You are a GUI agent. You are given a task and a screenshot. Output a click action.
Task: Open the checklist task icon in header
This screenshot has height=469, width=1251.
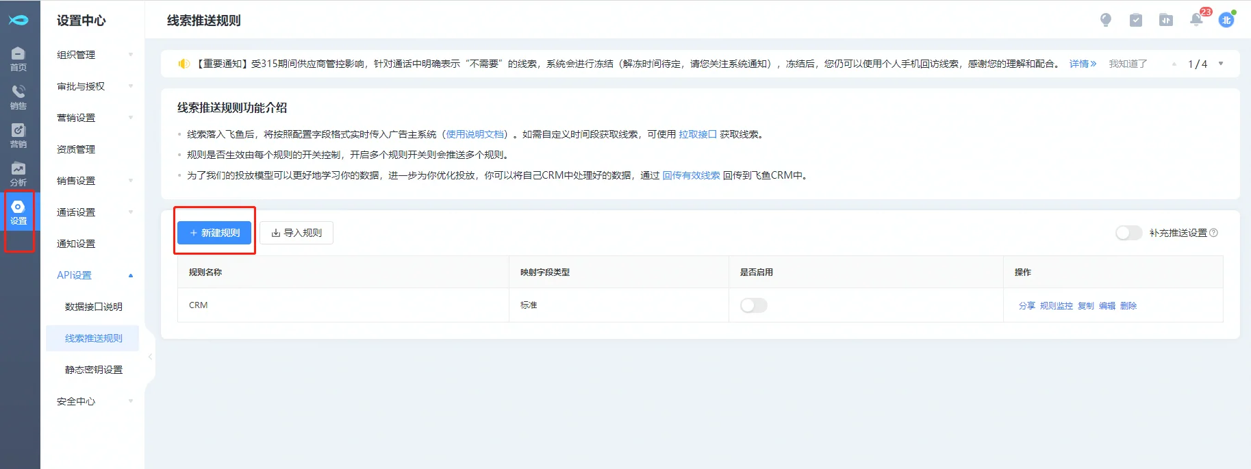(x=1136, y=20)
